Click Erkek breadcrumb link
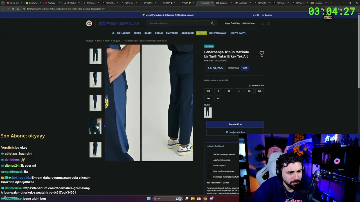This screenshot has width=360, height=202. click(x=99, y=41)
